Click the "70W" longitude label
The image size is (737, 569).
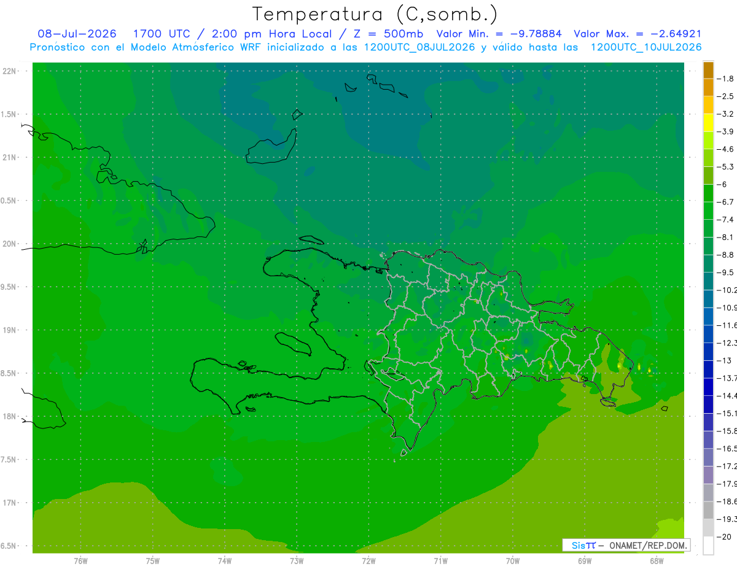513,560
